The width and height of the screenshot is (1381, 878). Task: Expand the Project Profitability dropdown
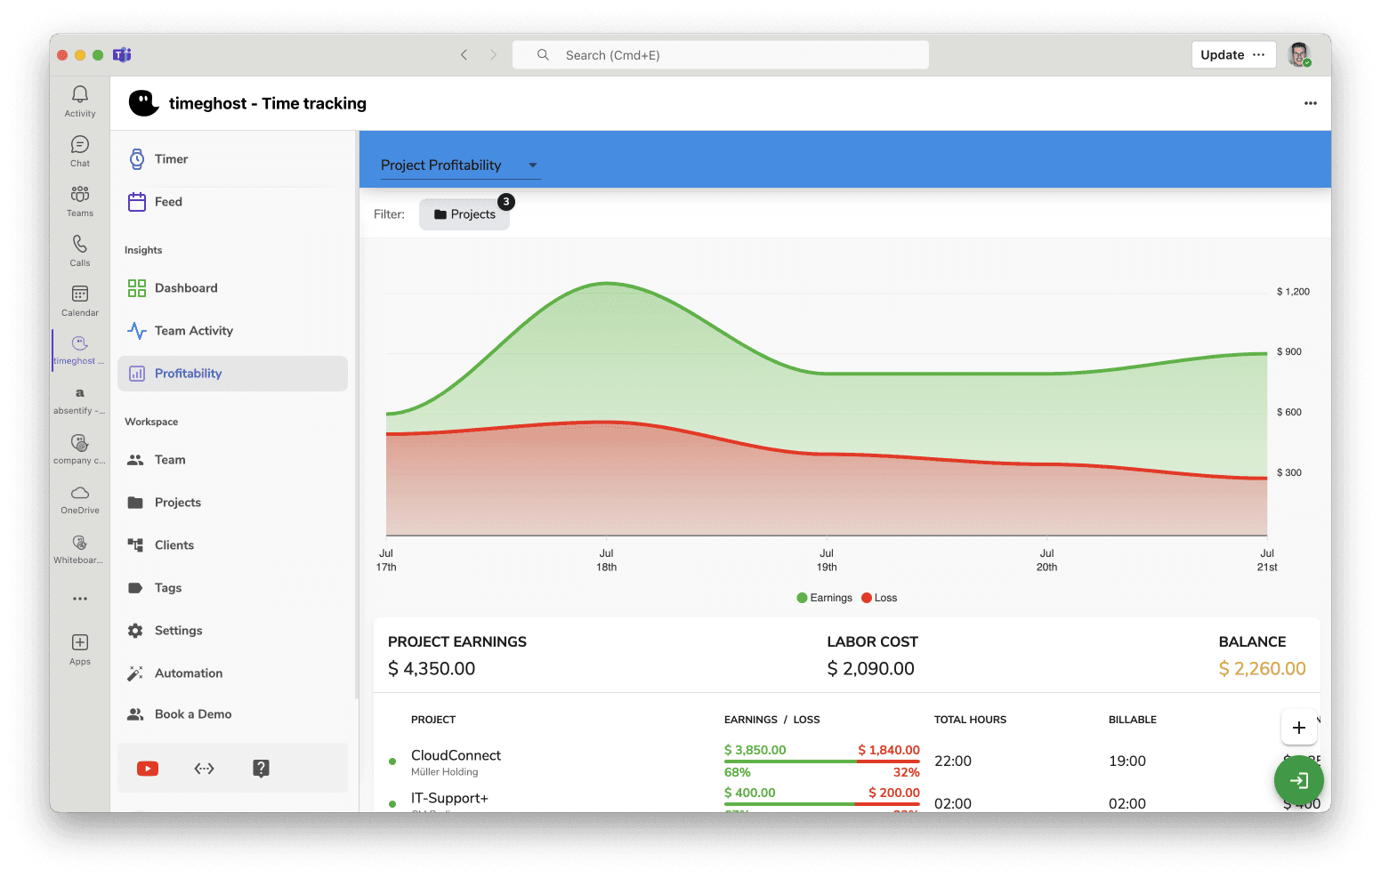[x=460, y=165]
